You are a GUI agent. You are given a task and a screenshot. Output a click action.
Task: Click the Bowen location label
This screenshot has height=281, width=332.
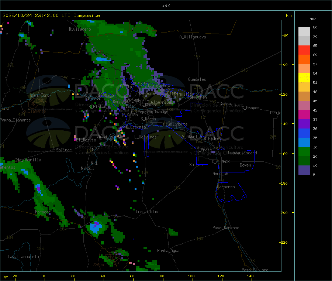click(x=246, y=165)
